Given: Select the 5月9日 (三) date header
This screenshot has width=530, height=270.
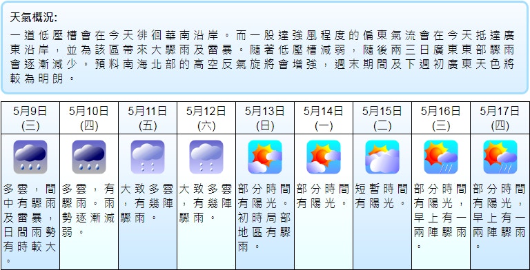Looking at the screenshot, I should [30, 118].
